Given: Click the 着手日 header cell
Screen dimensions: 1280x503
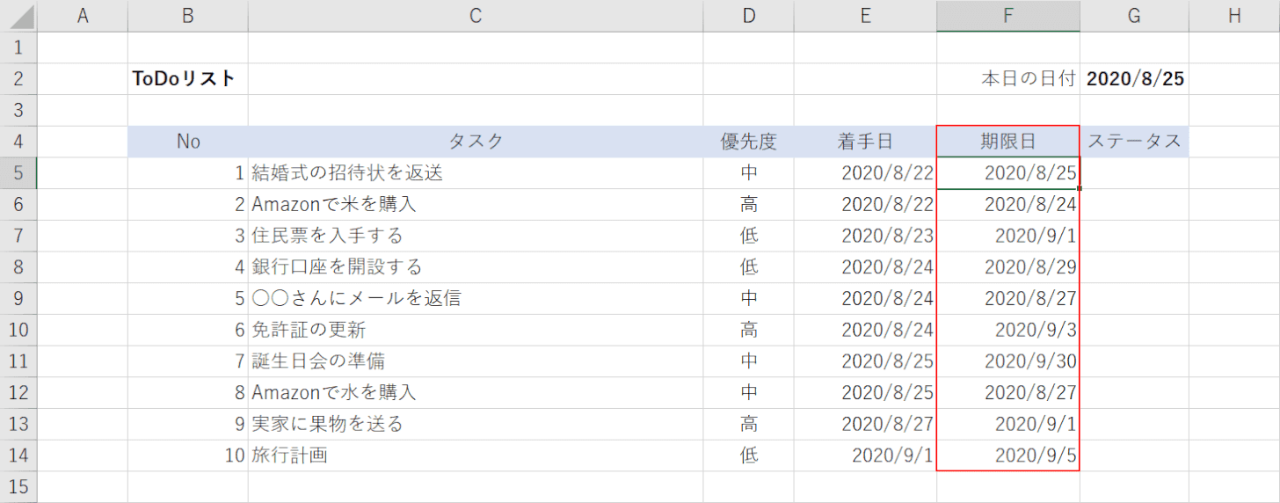Looking at the screenshot, I should (x=866, y=142).
